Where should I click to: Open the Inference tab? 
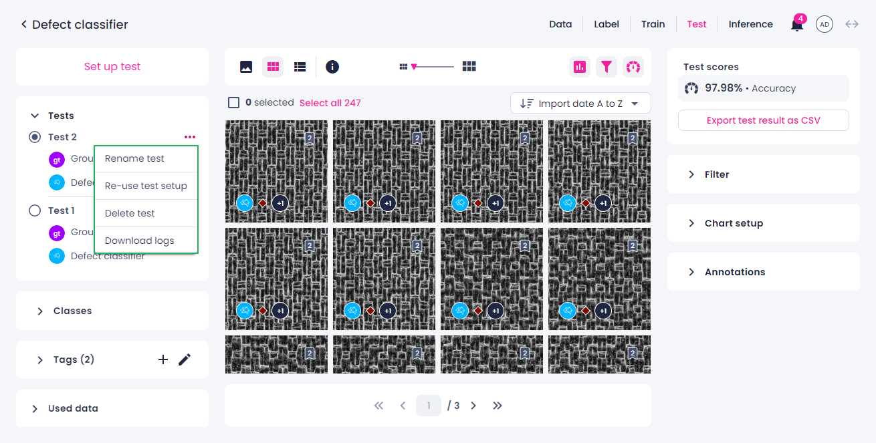click(750, 24)
